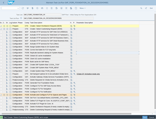Click parameter icon for Create System Alias 'FIORI_MENU'
Screen dimensions: 156x119
(x=74, y=71)
